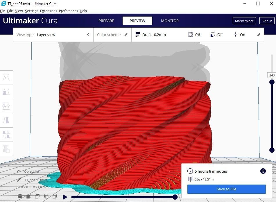Click the 55g · 18.51m material usage
Screen dimensions: 276x202
click(204, 179)
